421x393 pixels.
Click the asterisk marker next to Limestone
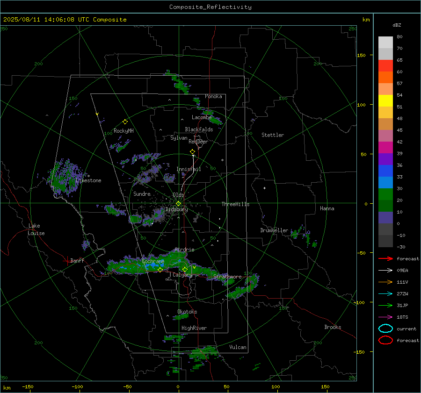(88, 176)
